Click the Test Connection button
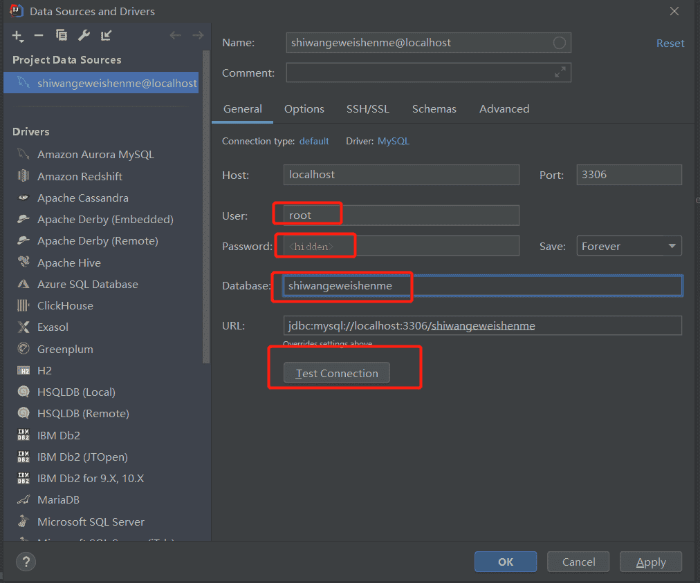 [337, 373]
